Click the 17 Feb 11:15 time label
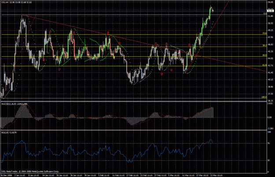 [x=133, y=175]
